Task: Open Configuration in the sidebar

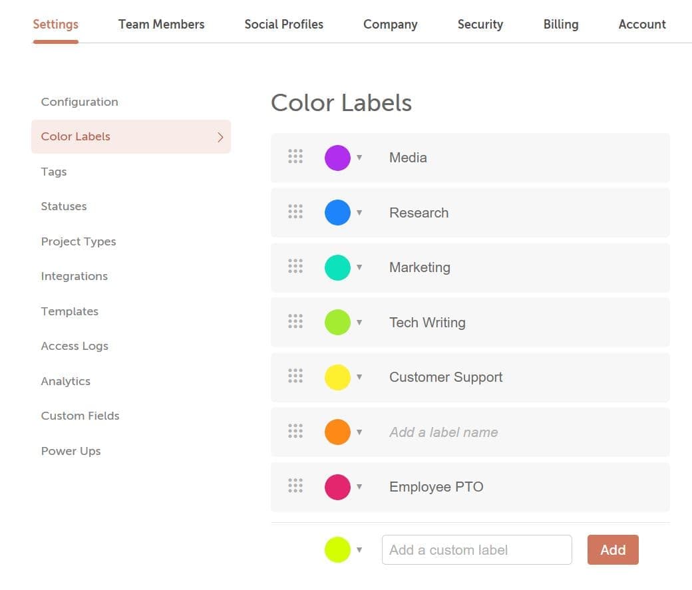Action: [x=79, y=102]
